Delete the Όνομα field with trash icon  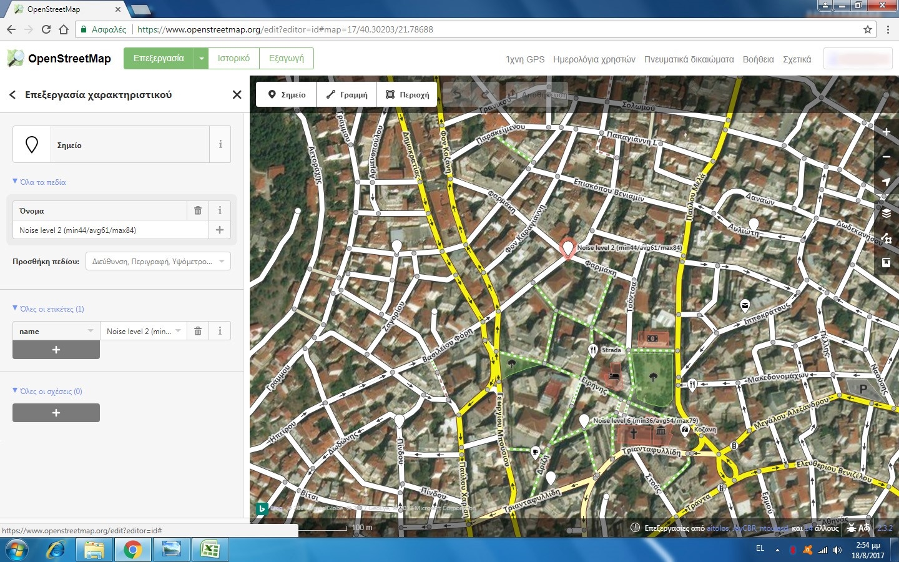tap(198, 210)
